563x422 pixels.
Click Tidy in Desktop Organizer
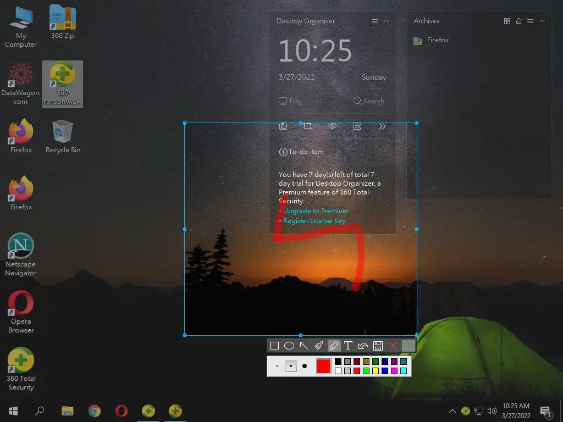point(290,101)
